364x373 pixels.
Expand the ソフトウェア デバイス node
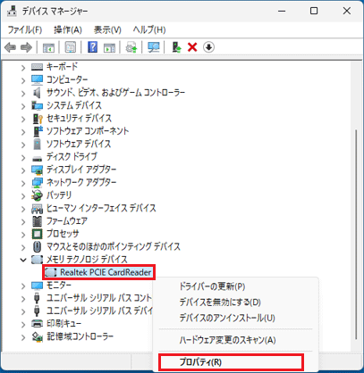point(23,145)
